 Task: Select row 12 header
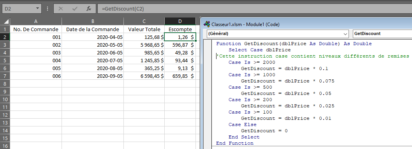[5, 115]
